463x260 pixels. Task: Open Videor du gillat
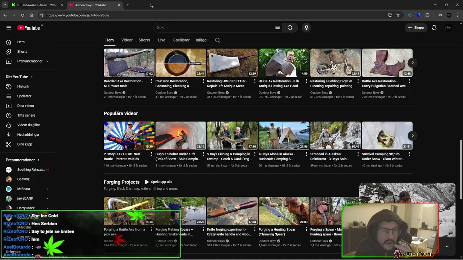(28, 125)
